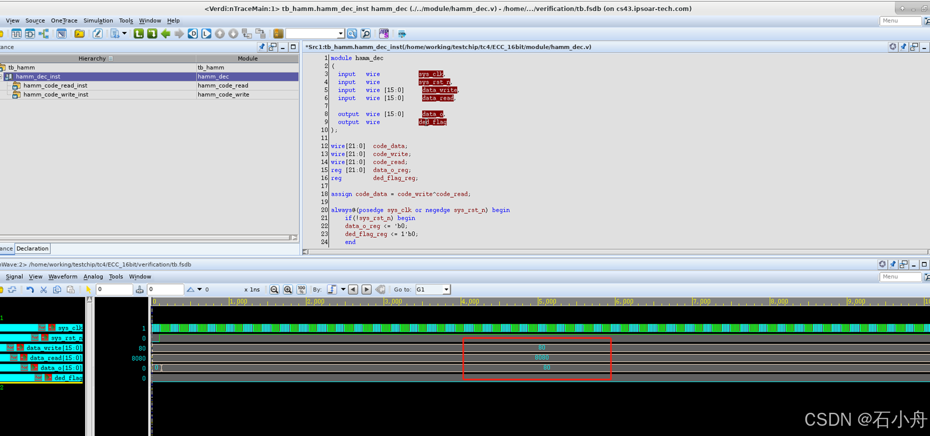
Task: Click the marker stamp icon between time fields
Action: pos(139,290)
